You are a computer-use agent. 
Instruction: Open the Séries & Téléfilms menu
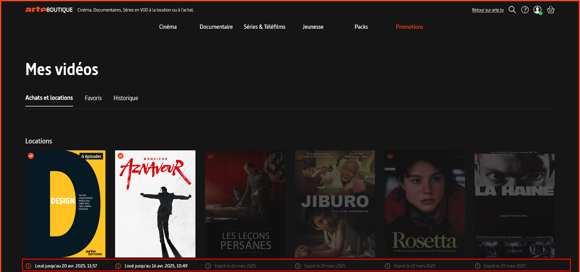coord(265,27)
